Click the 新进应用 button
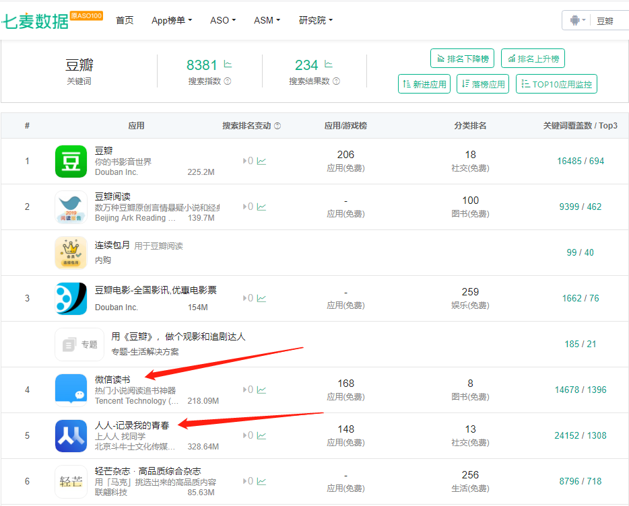Image resolution: width=629 pixels, height=506 pixels. (424, 84)
